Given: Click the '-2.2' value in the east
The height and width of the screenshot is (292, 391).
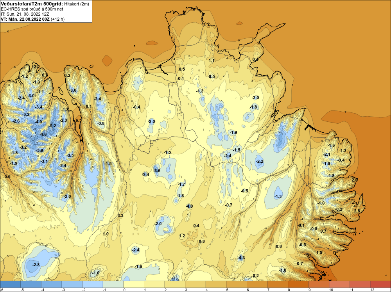Looking at the screenshot, I should (260, 161).
